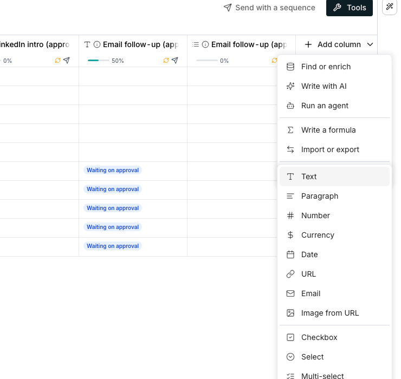The width and height of the screenshot is (401, 379).
Task: Select the Text column type
Action: coord(334,177)
